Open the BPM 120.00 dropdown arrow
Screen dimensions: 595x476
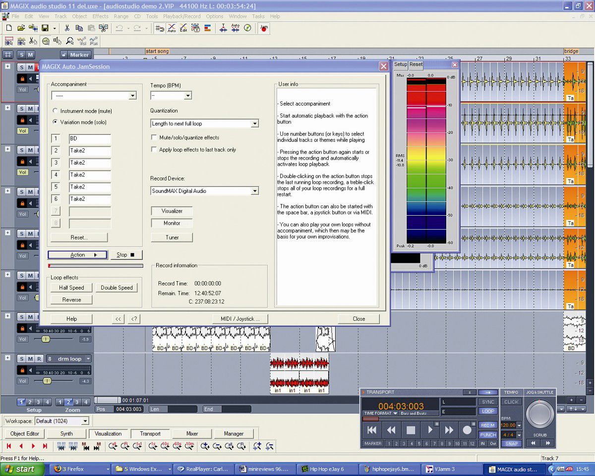[x=519, y=425]
